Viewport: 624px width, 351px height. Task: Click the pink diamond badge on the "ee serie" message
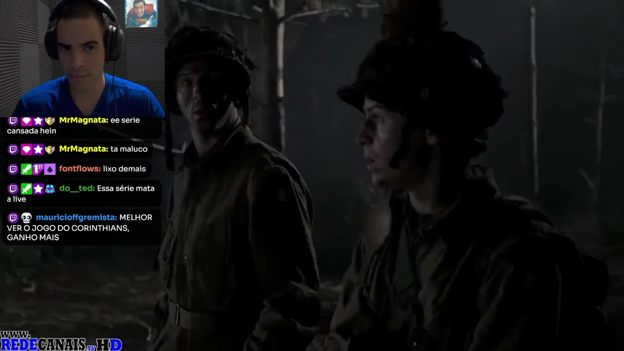(26, 120)
